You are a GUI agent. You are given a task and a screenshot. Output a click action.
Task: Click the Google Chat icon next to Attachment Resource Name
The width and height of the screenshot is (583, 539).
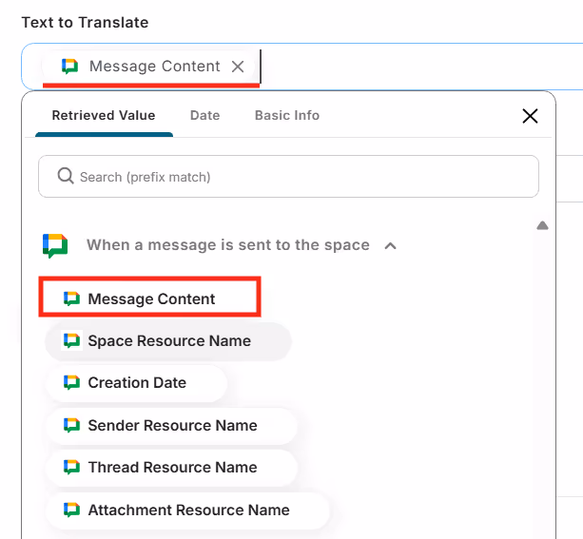pyautogui.click(x=71, y=510)
